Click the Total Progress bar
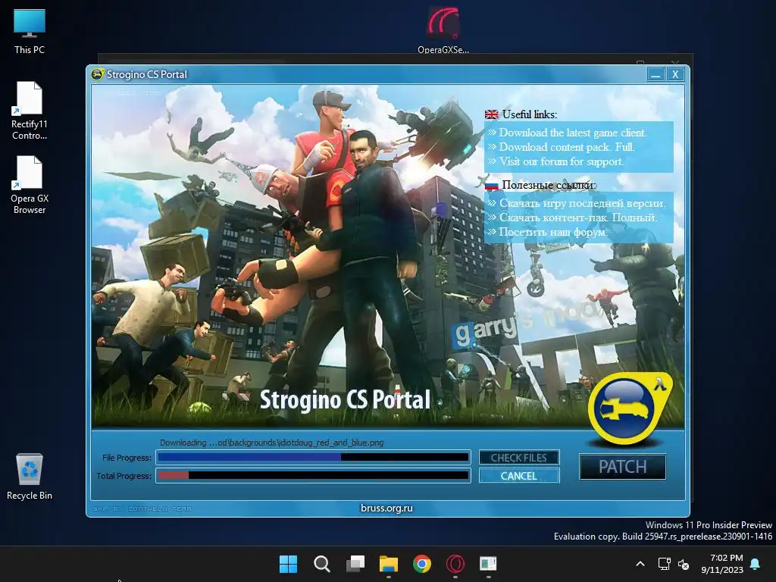Viewport: 776px width, 582px height. coord(313,476)
